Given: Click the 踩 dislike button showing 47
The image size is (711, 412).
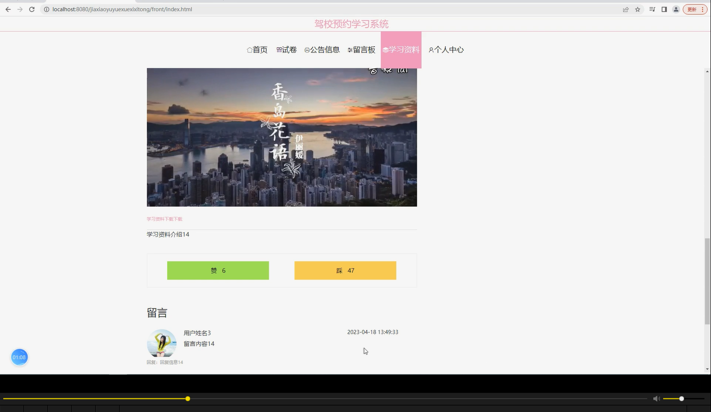Looking at the screenshot, I should (345, 270).
